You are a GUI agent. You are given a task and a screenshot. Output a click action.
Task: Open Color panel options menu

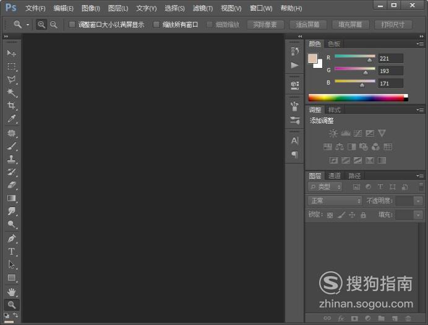point(420,44)
